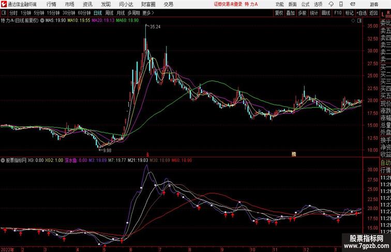Open the 财富圈 menu

pyautogui.click(x=148, y=4)
